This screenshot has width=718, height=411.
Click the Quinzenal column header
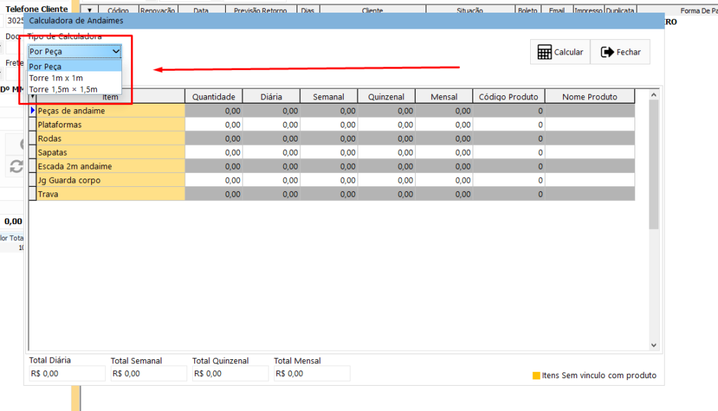click(x=386, y=97)
